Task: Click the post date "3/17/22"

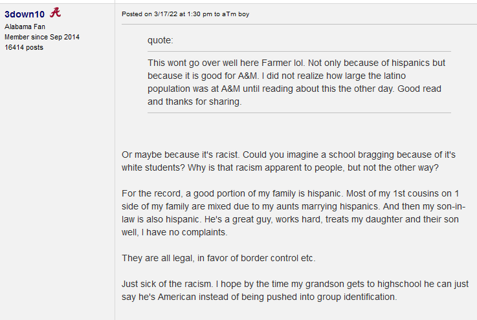Action: click(164, 14)
